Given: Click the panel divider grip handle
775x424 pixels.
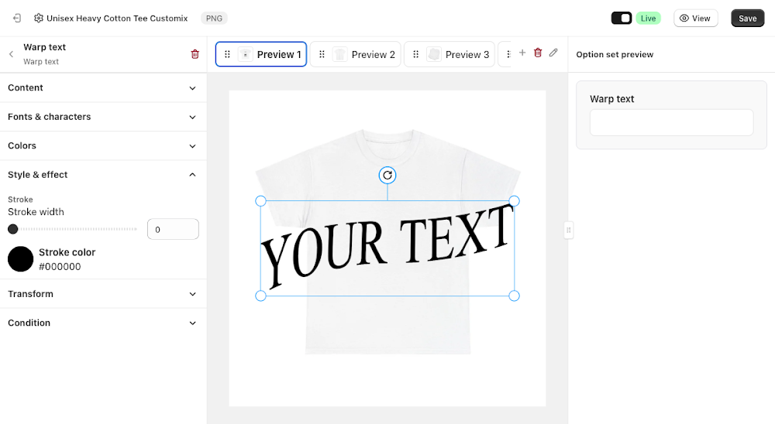Looking at the screenshot, I should (x=568, y=230).
